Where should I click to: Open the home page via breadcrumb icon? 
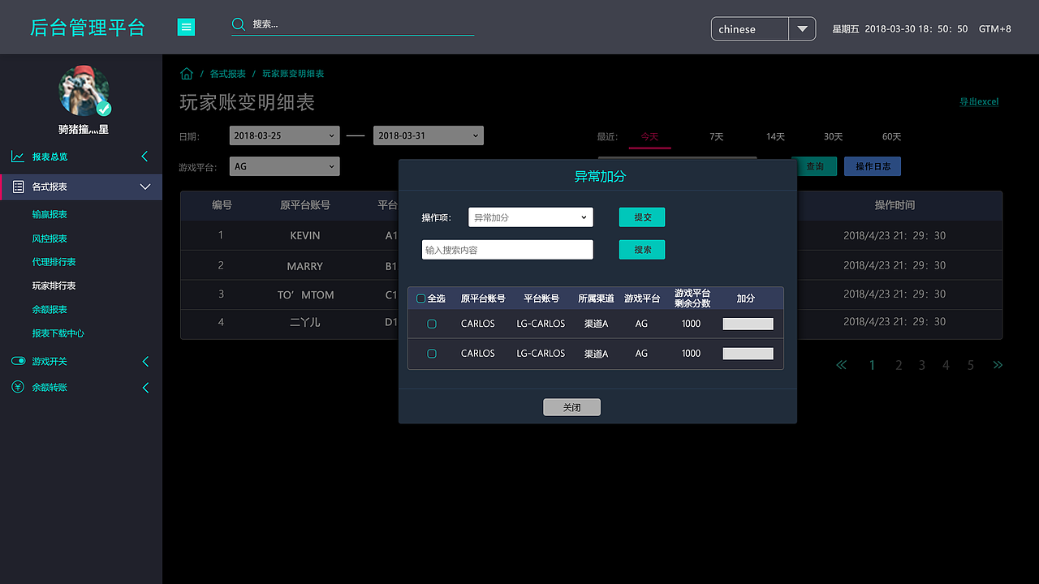(x=186, y=73)
